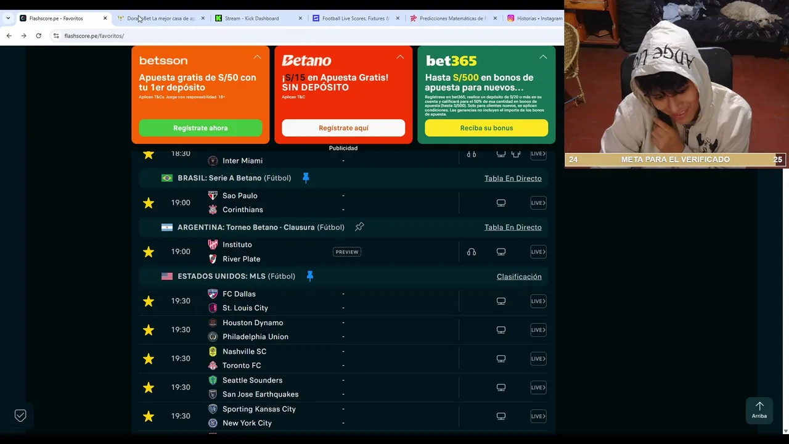Unpin the BRASIL Serie A Betano league
The height and width of the screenshot is (444, 789).
pos(306,178)
